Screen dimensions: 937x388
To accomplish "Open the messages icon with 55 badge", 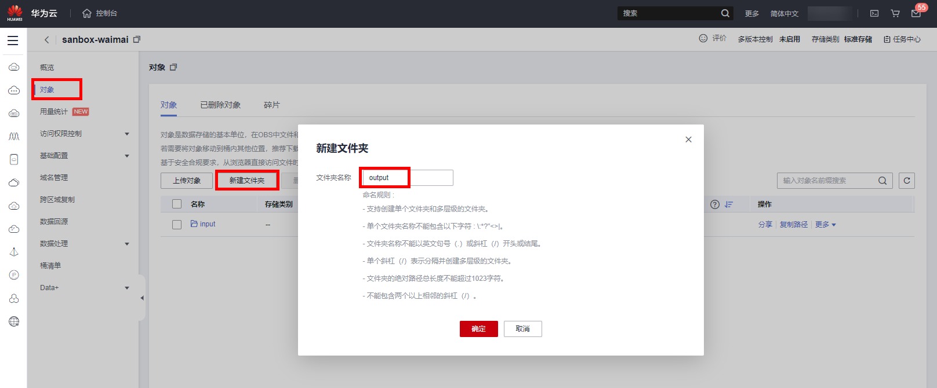I will pyautogui.click(x=916, y=13).
